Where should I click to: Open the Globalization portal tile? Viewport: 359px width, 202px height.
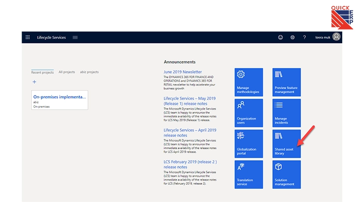(249, 143)
